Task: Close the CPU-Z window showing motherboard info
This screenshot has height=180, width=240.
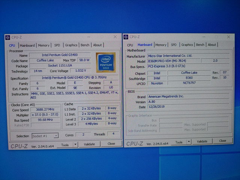Action: [228, 37]
